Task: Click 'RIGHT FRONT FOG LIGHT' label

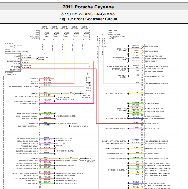Action: point(155,108)
